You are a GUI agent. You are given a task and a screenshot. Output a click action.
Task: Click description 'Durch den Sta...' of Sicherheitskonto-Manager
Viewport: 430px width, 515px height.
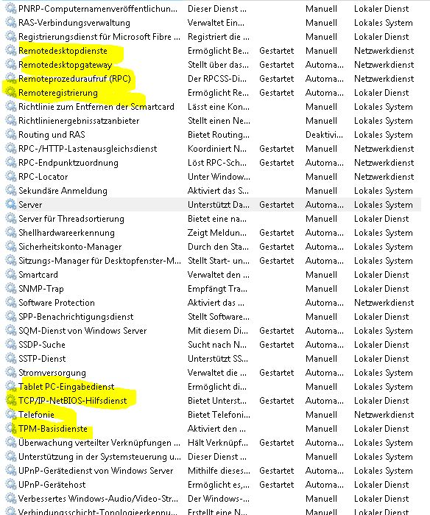tap(218, 247)
